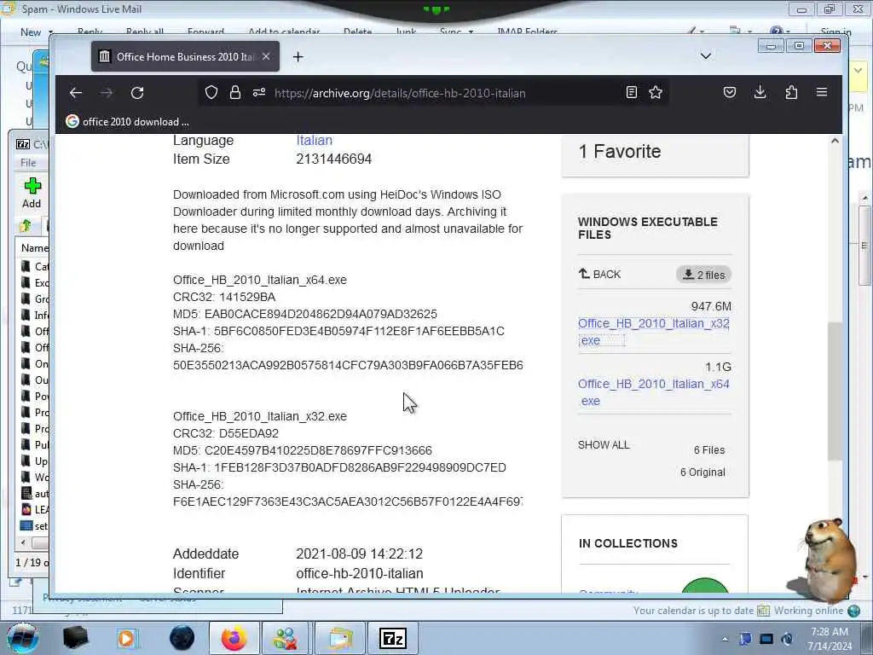Follow the Italian language link
Screen dimensions: 873x655
[x=314, y=141]
